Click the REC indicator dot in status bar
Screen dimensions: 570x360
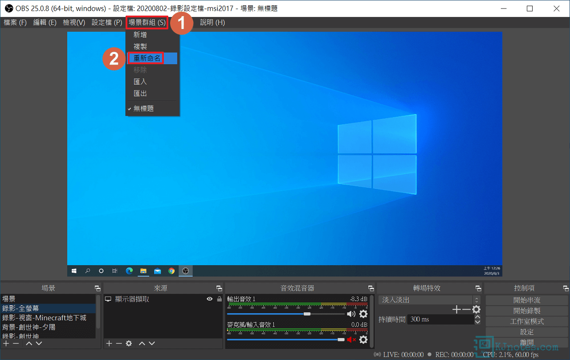pos(429,355)
